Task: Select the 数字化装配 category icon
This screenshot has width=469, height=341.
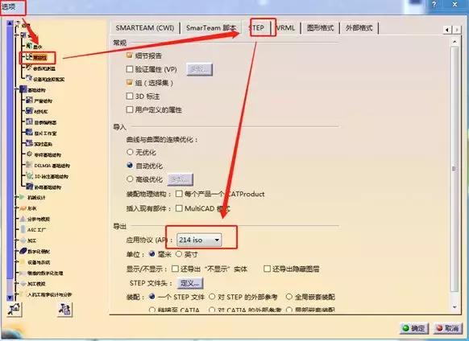Action: coord(23,251)
